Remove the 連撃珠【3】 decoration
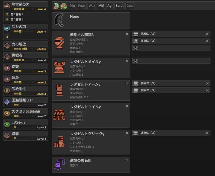Image resolution: width=215 pixels, height=176 pixels. point(207,133)
